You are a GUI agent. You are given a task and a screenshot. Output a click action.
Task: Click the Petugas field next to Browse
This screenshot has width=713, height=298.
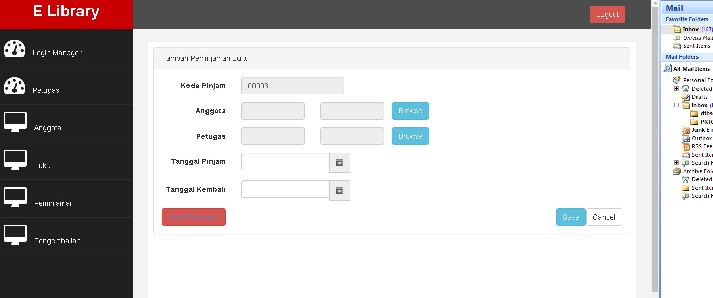click(352, 136)
